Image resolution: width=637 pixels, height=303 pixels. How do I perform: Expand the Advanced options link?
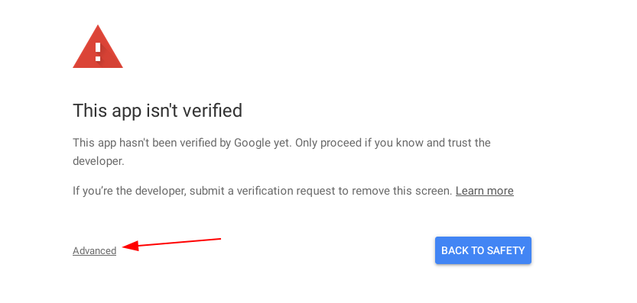pos(94,250)
